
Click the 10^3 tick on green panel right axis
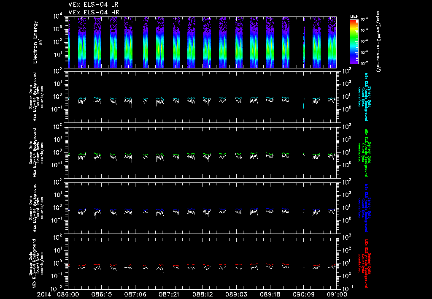pyautogui.click(x=346, y=126)
